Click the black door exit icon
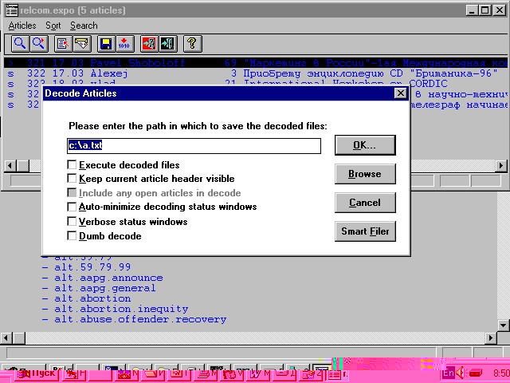 click(x=168, y=44)
